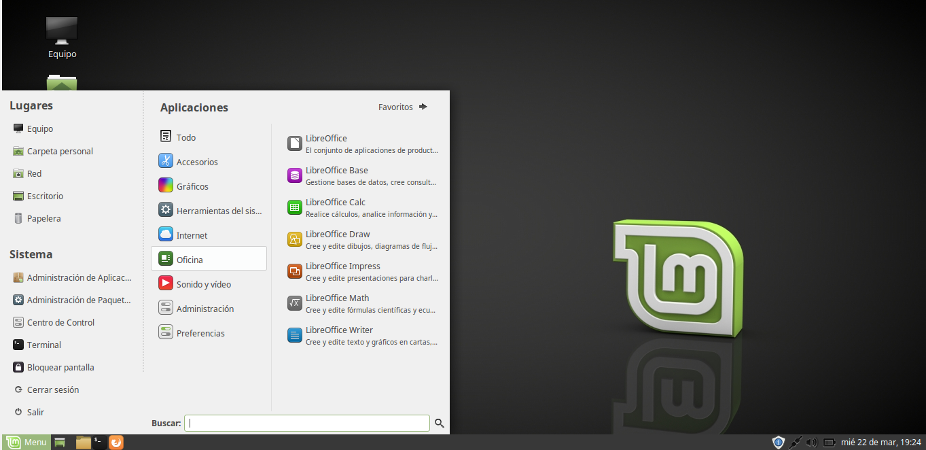
Task: Expand Favoritos with the arrow
Action: (x=423, y=106)
